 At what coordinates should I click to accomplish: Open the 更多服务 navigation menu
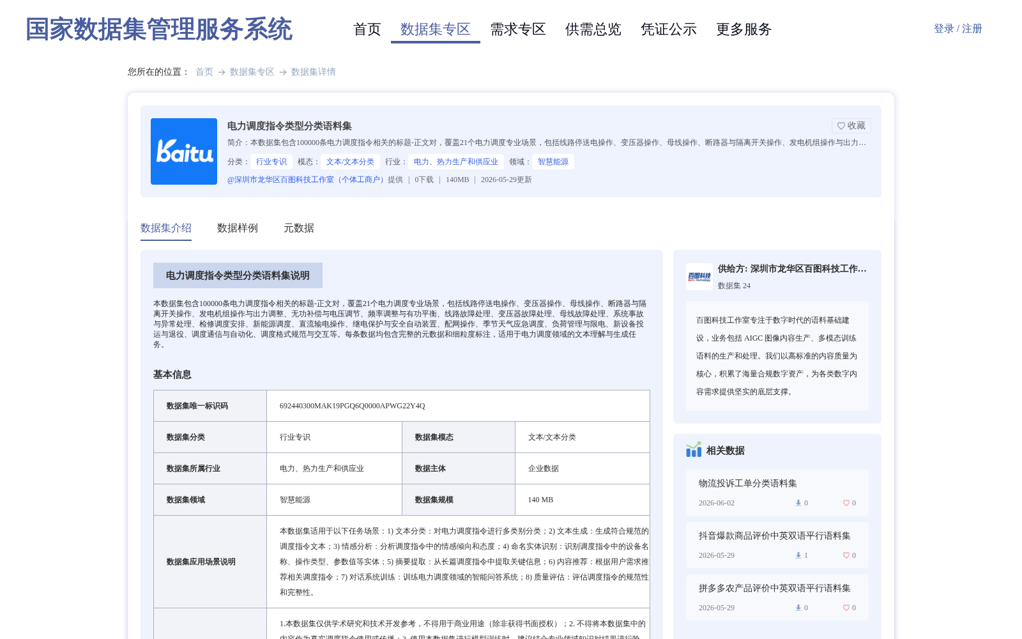pyautogui.click(x=744, y=29)
